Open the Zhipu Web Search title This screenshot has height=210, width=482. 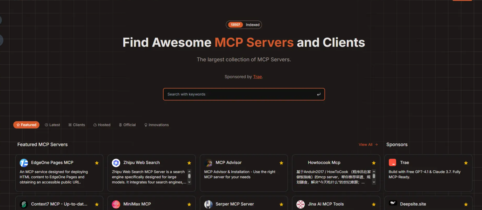tap(142, 163)
